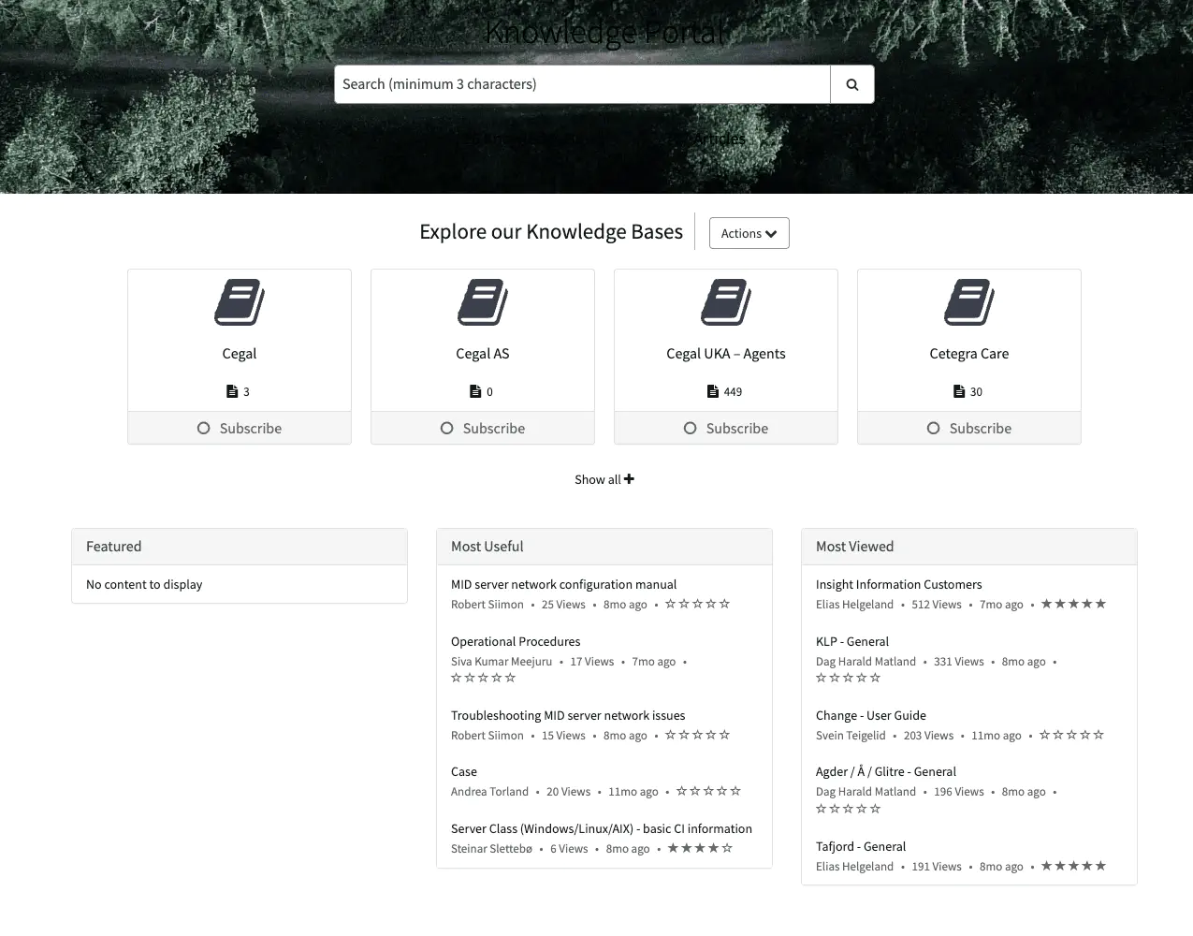The width and height of the screenshot is (1193, 936).
Task: Toggle Subscribe for Cegal UKA – Agents
Action: click(x=726, y=428)
